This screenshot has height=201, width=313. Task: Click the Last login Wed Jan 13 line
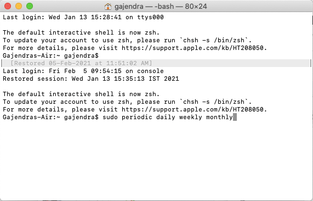83,17
